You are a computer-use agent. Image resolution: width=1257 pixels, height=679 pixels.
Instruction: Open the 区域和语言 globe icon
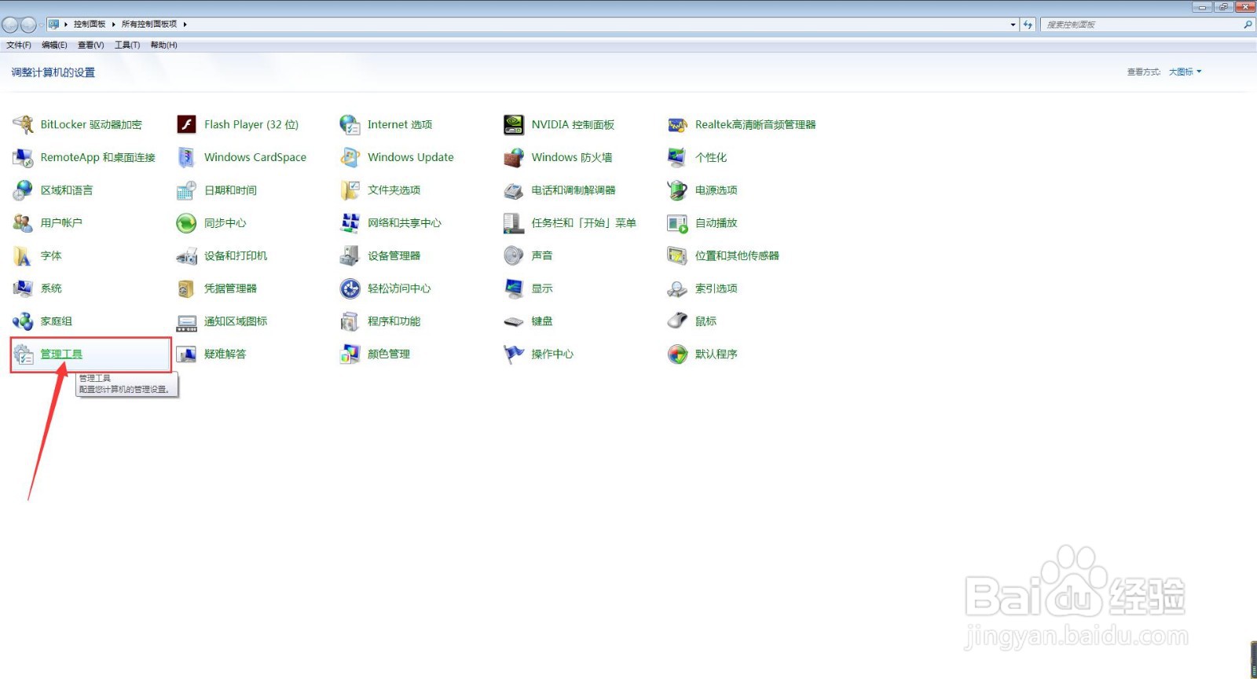(23, 190)
